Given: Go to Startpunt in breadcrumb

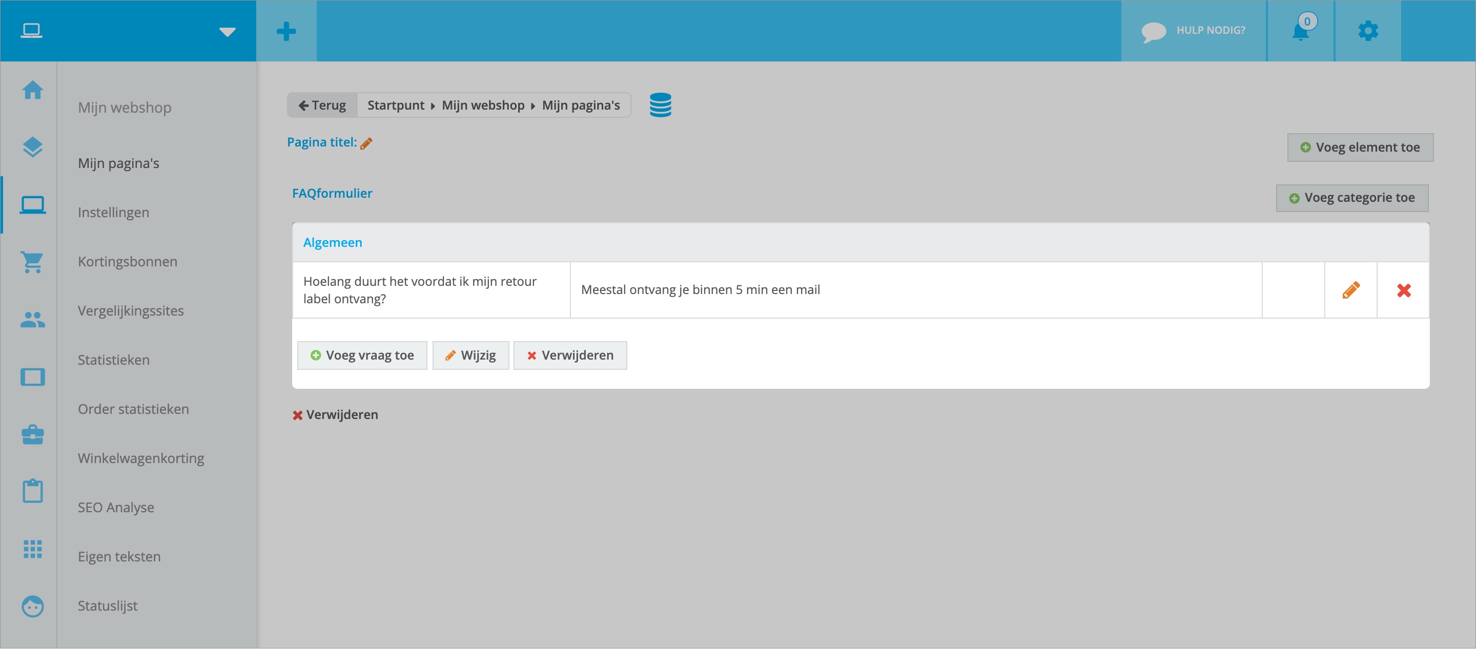Looking at the screenshot, I should coord(396,106).
